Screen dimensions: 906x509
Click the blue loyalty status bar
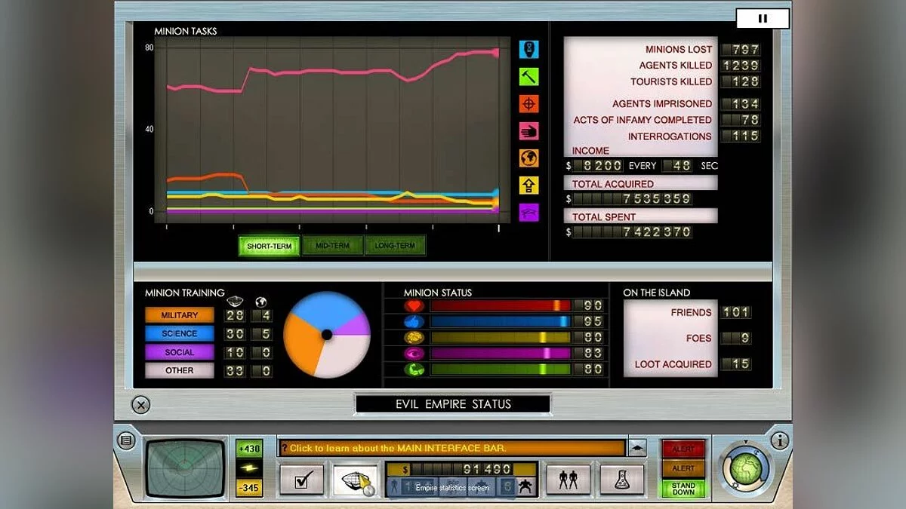coord(500,322)
